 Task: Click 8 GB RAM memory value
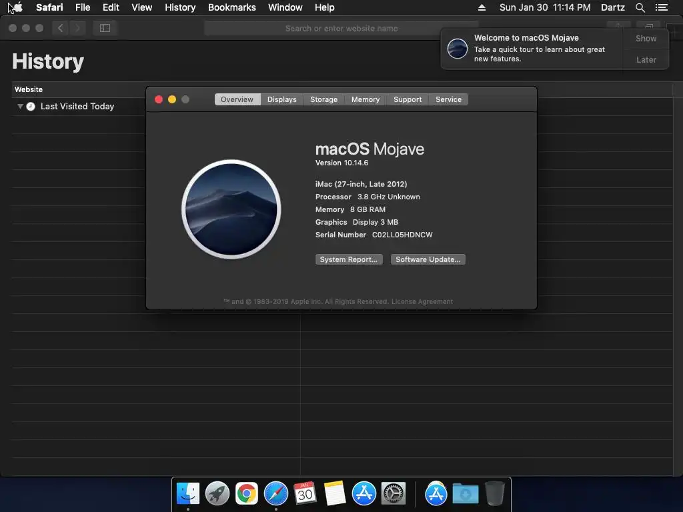coord(368,209)
